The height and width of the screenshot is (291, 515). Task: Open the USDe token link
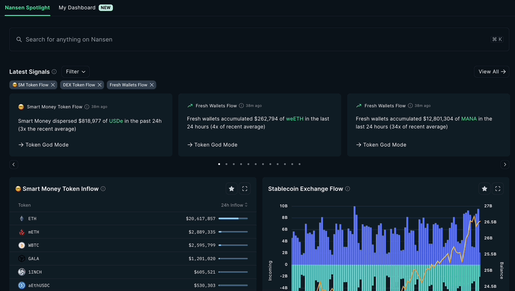click(x=116, y=121)
